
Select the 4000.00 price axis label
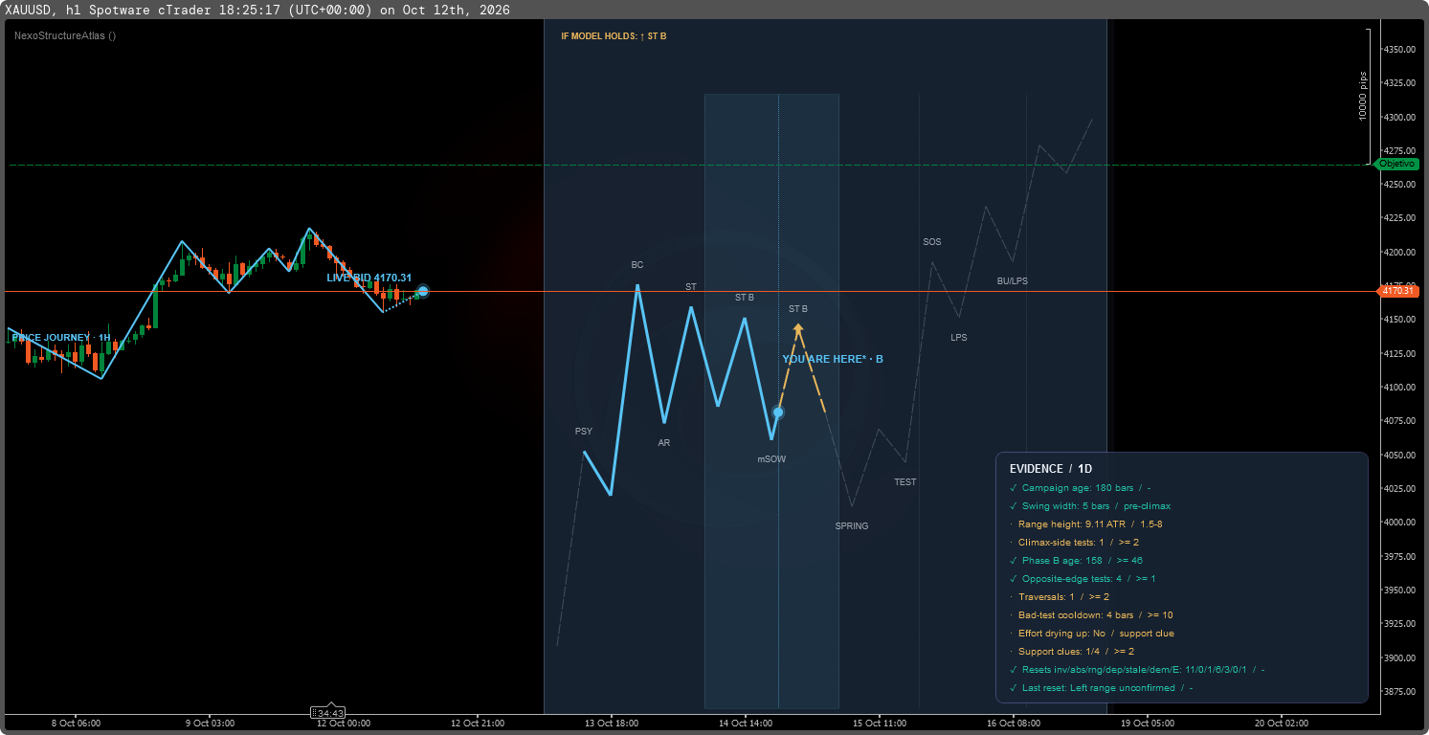tap(1398, 523)
